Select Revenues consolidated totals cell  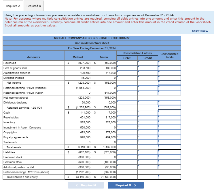pyautogui.click(x=170, y=63)
